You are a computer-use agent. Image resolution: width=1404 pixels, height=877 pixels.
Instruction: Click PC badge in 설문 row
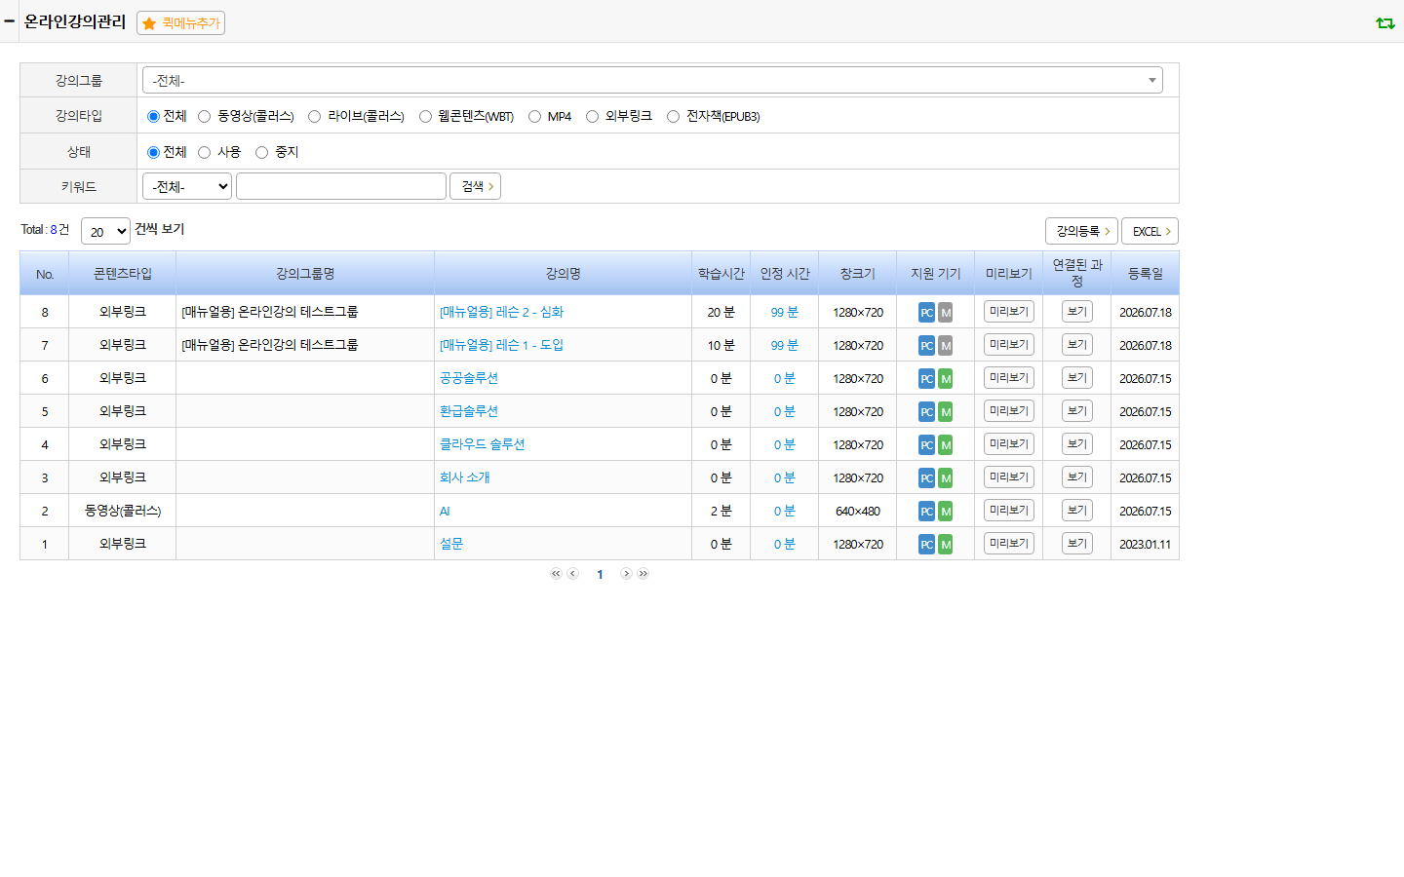[x=926, y=545]
